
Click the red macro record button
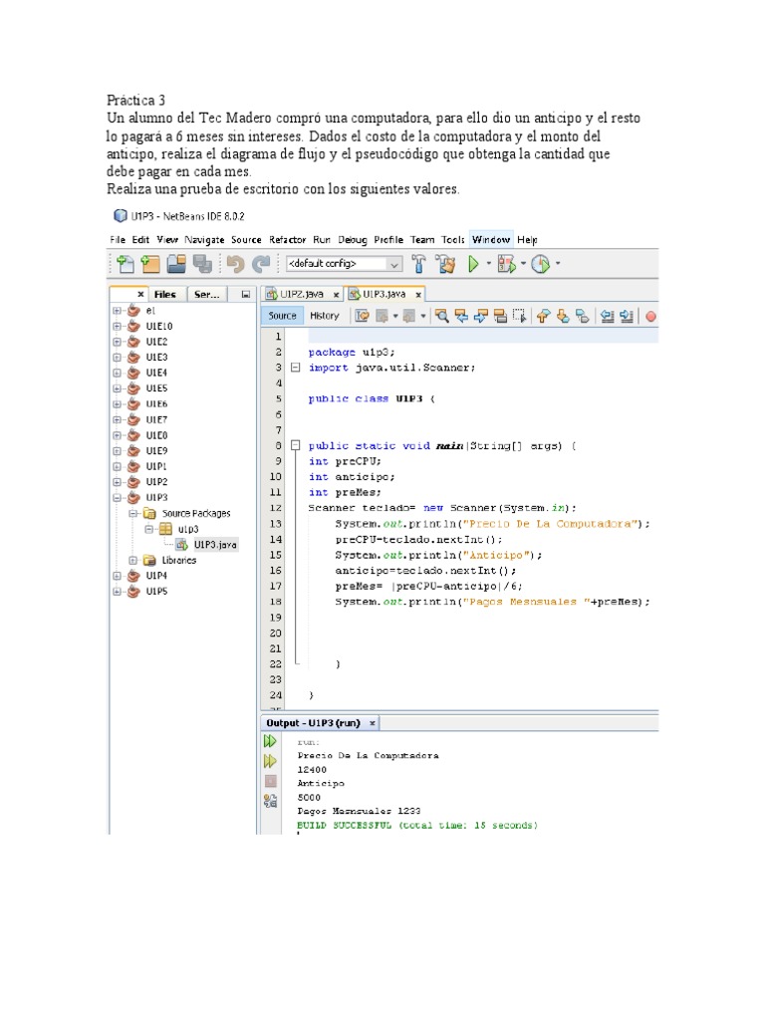[650, 317]
